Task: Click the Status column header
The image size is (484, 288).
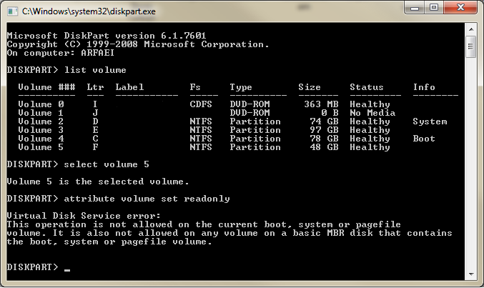Action: coord(366,87)
